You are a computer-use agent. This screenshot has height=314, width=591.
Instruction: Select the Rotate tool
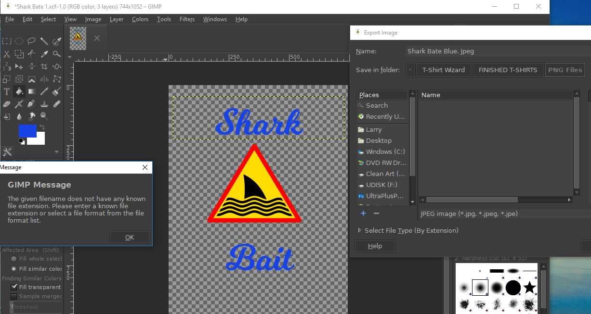click(57, 66)
